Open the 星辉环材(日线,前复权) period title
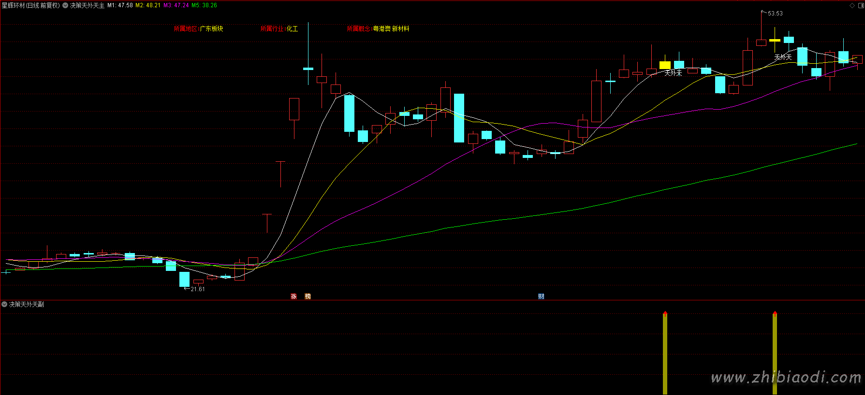This screenshot has width=865, height=395. click(31, 5)
